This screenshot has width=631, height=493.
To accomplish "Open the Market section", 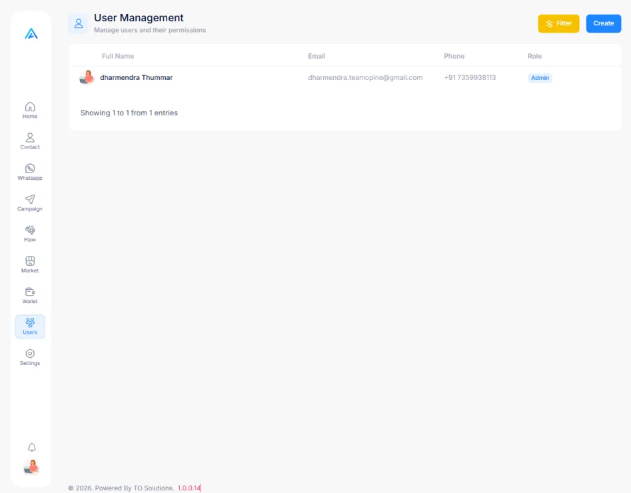I will click(30, 264).
